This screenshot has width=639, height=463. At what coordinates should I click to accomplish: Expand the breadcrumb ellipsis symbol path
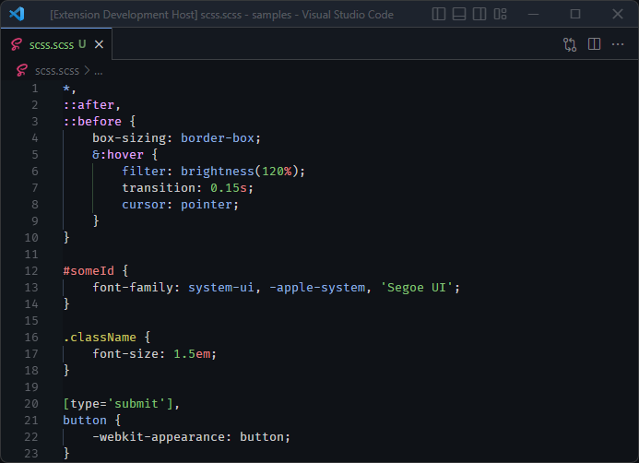coord(99,72)
